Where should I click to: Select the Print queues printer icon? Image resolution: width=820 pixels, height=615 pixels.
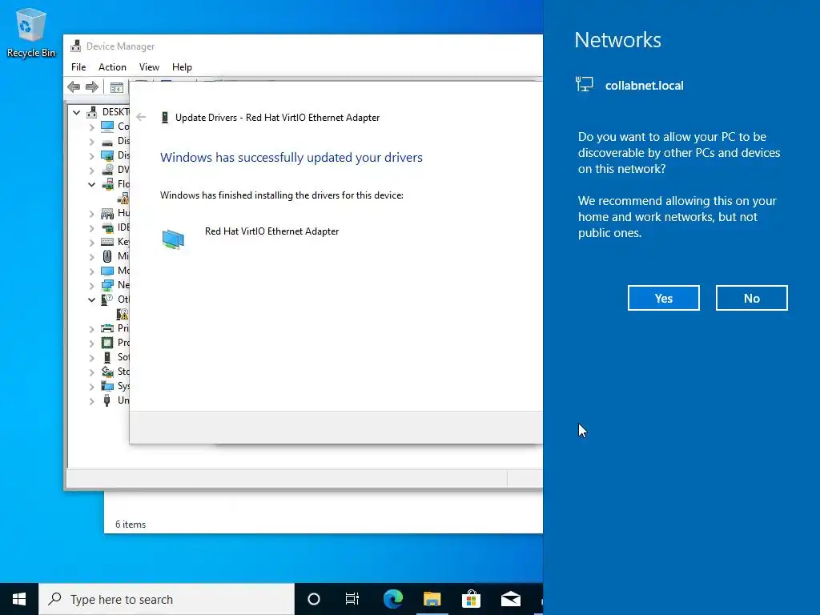[107, 328]
